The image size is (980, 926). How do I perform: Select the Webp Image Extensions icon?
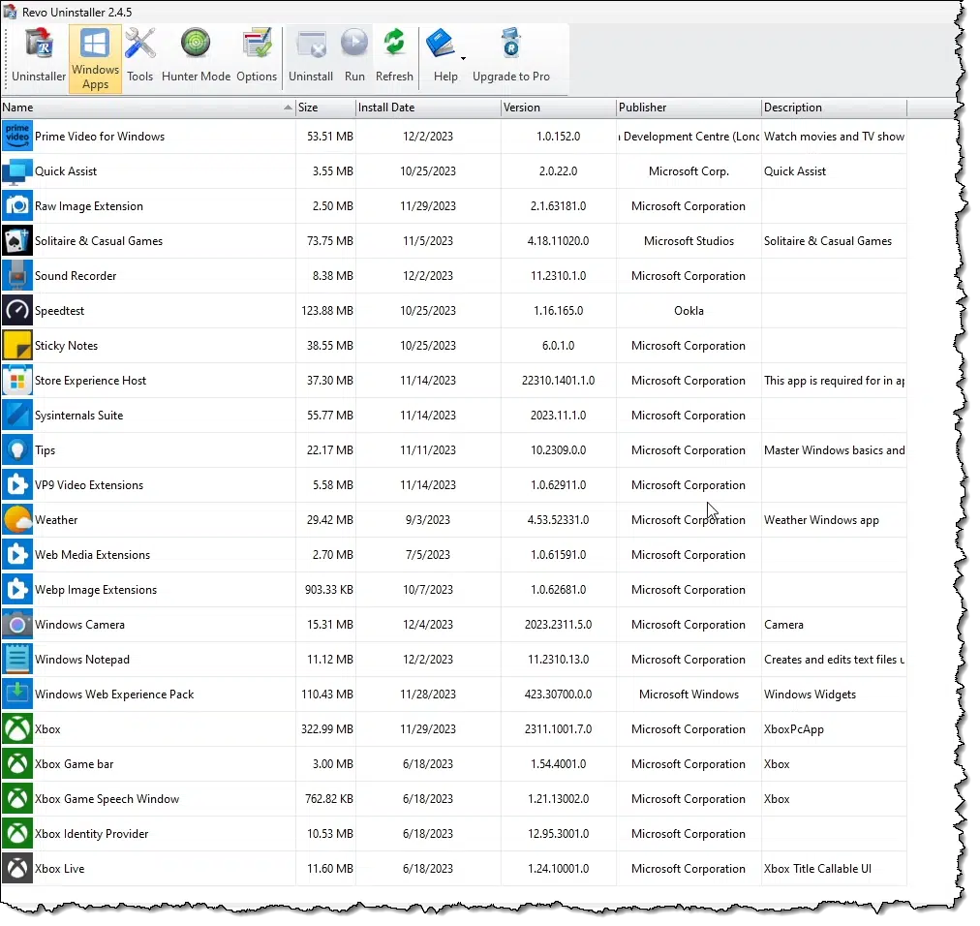[17, 590]
